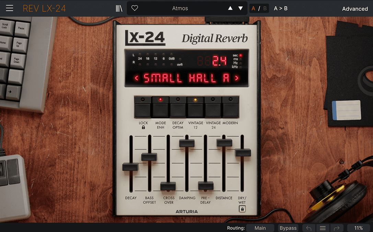Toggle the LOCK button

(x=143, y=107)
